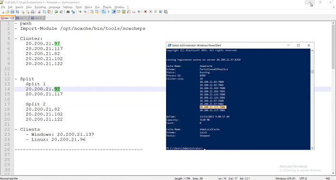Click the New file toolbar icon
The width and height of the screenshot is (336, 180).
click(3, 12)
